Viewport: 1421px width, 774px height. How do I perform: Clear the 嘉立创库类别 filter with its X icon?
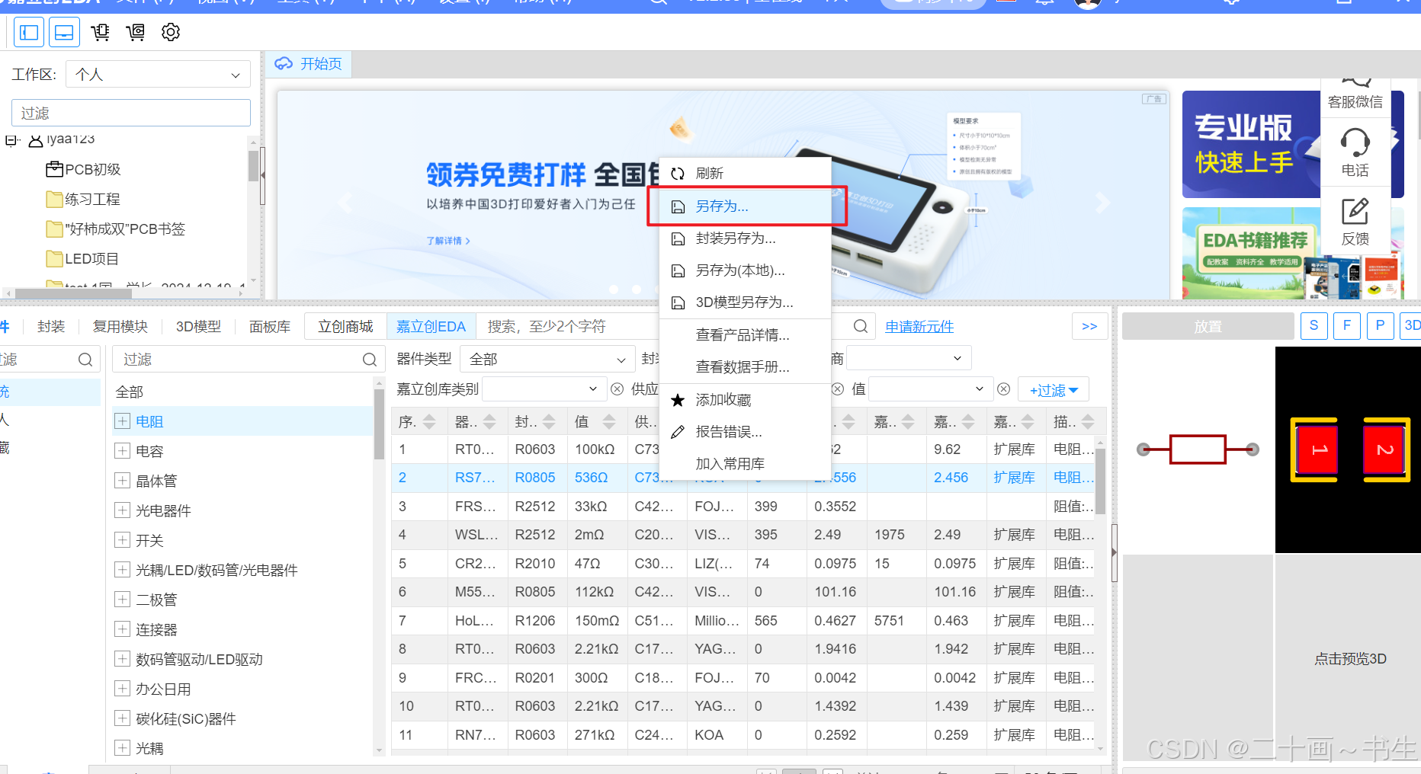[617, 389]
